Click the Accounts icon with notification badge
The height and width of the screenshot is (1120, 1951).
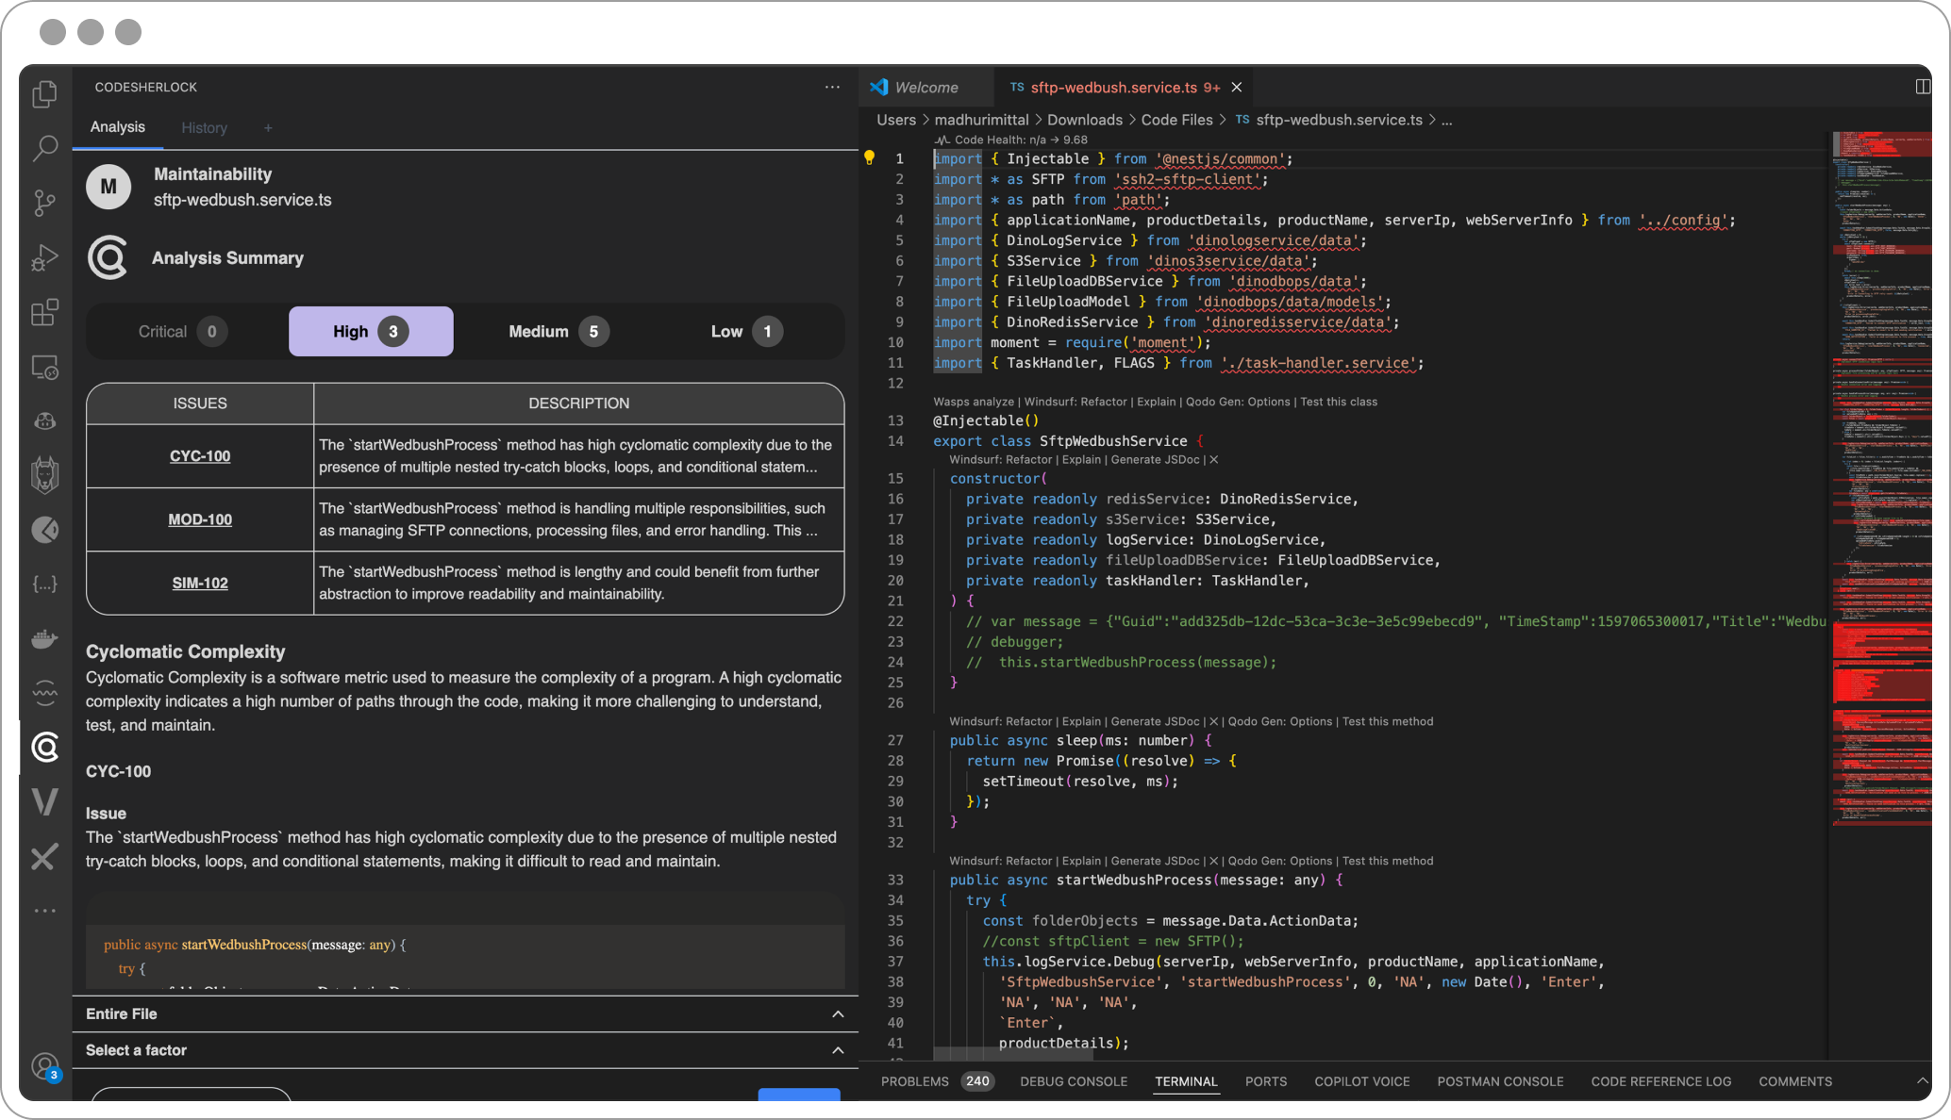(44, 1065)
